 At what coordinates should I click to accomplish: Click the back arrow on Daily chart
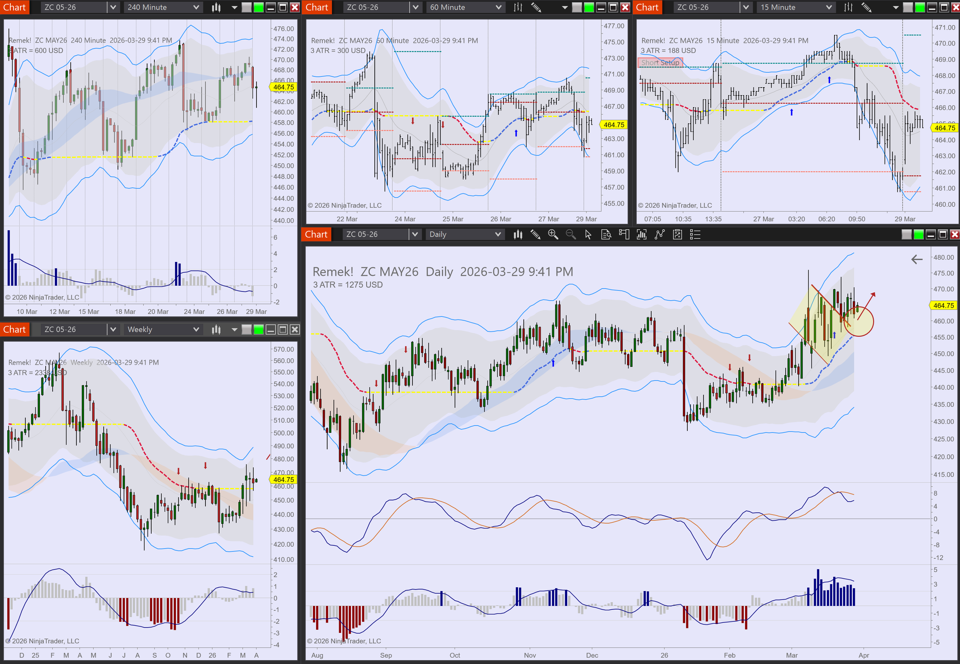(917, 260)
